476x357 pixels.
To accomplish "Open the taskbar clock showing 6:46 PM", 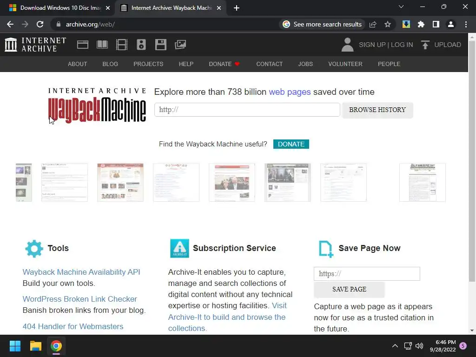I will pos(443,346).
